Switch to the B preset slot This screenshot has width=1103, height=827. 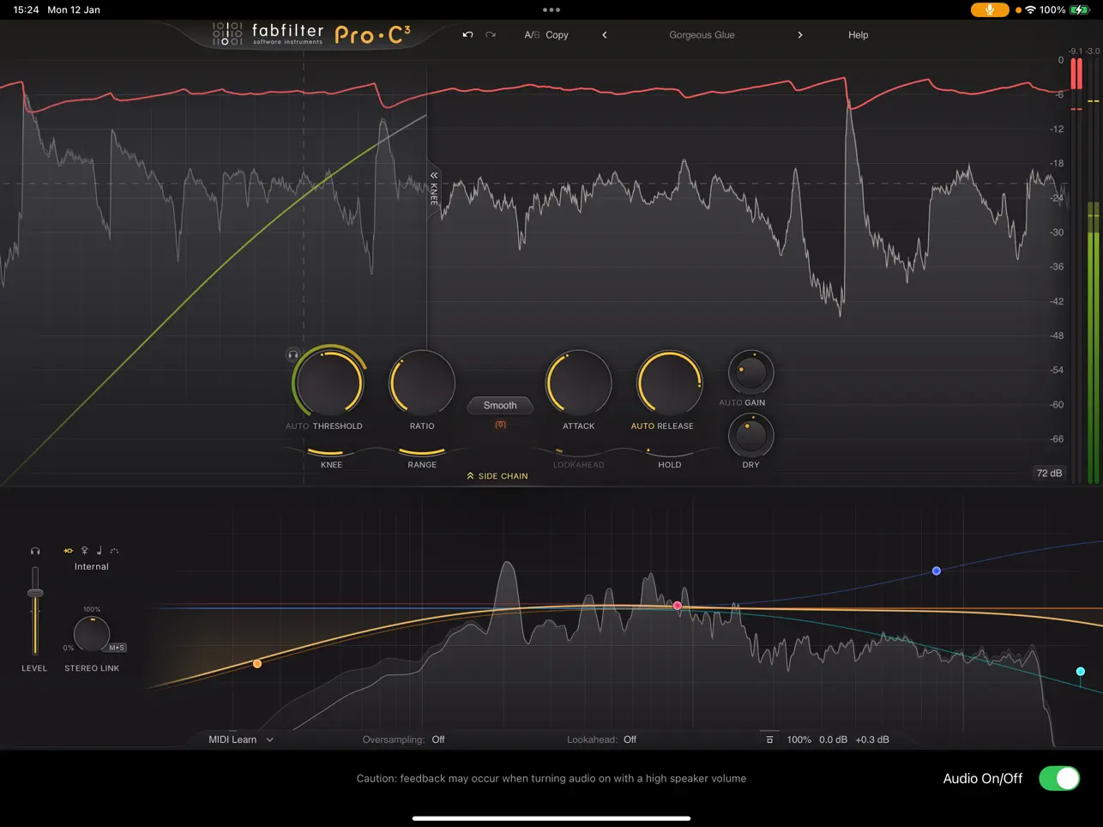coord(538,34)
